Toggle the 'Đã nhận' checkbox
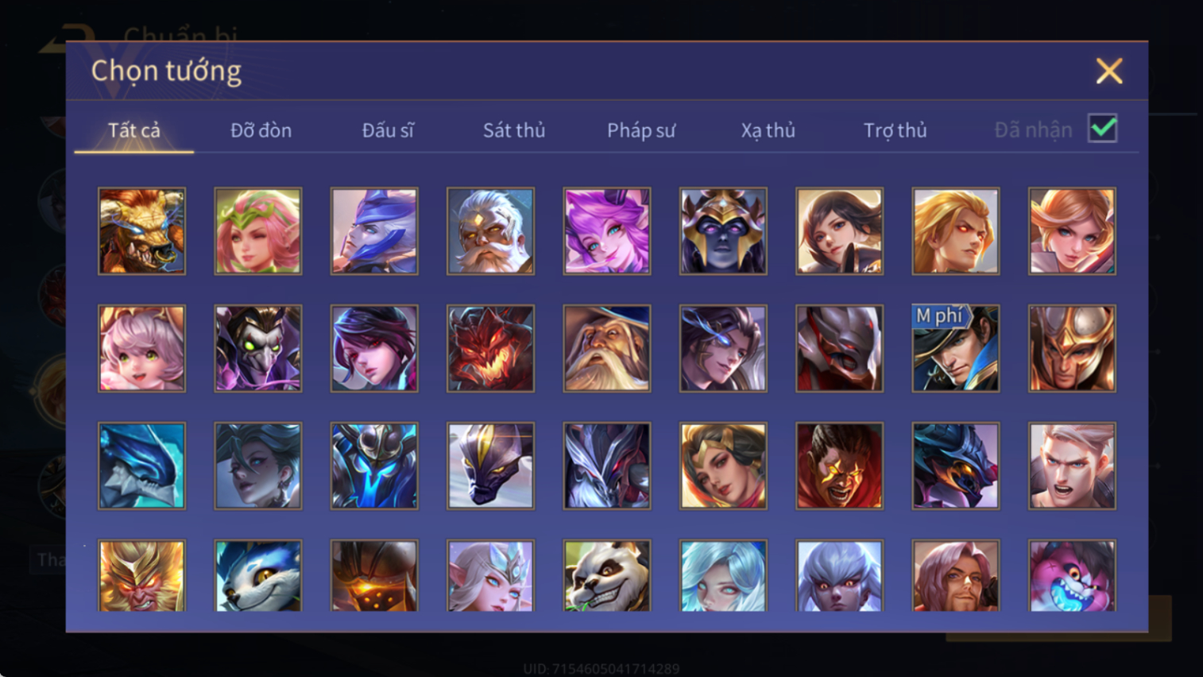Screen dimensions: 1203x677 tap(1103, 129)
